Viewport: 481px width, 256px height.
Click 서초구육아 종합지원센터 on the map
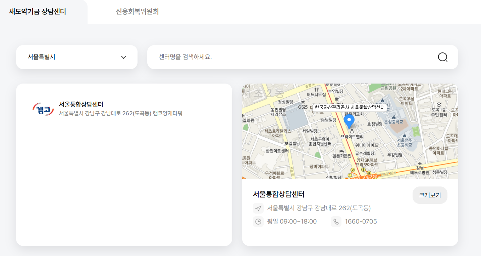click(x=320, y=141)
